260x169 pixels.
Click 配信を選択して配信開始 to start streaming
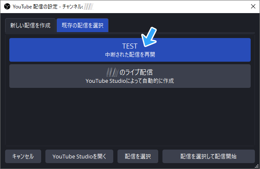(208, 156)
